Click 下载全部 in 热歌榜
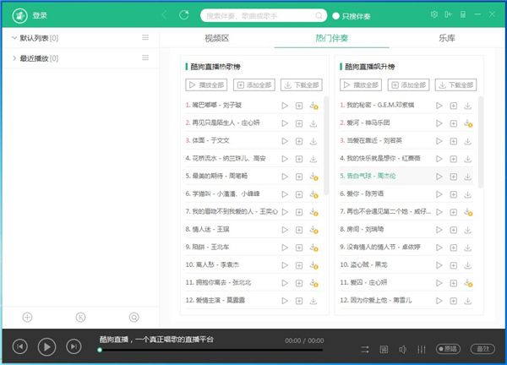507x365 pixels. [x=302, y=85]
